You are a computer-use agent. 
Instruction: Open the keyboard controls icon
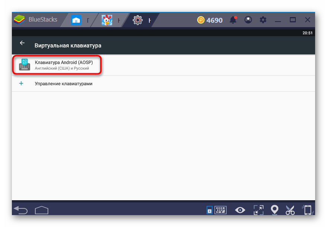click(221, 210)
